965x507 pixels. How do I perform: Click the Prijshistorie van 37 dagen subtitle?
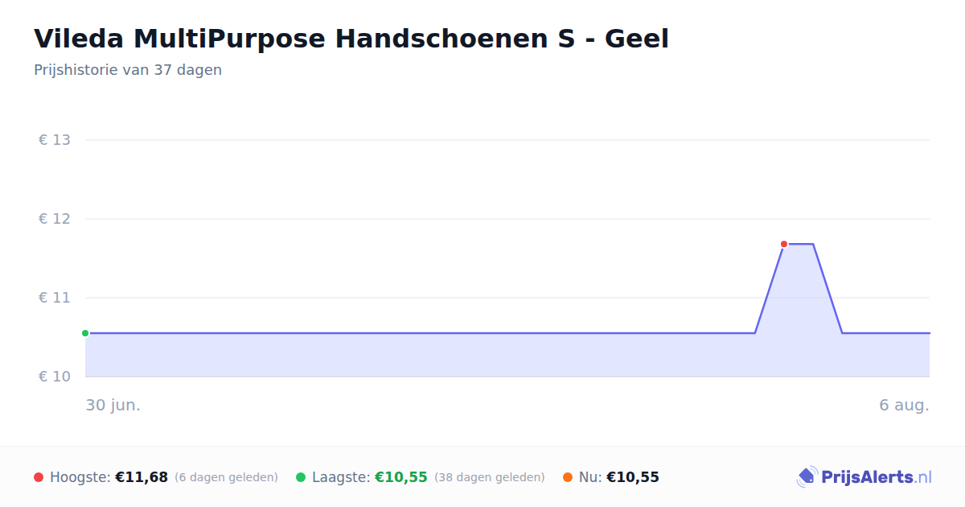(x=128, y=70)
